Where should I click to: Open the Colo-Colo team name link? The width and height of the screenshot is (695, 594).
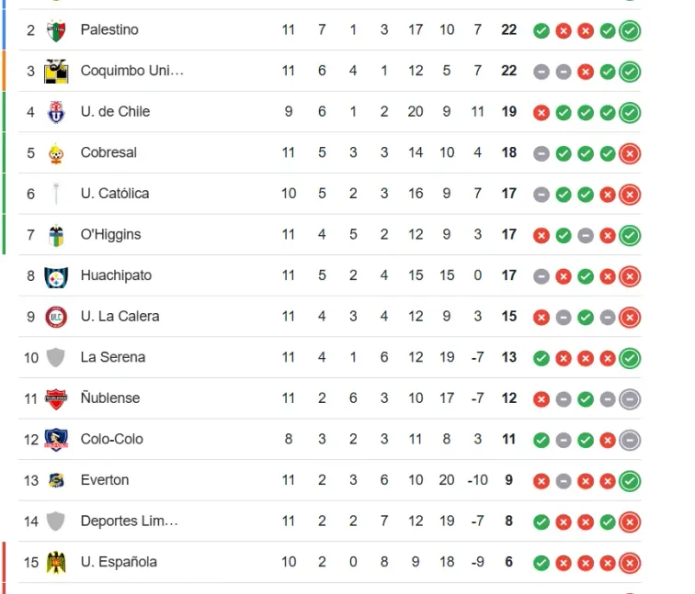pos(112,439)
